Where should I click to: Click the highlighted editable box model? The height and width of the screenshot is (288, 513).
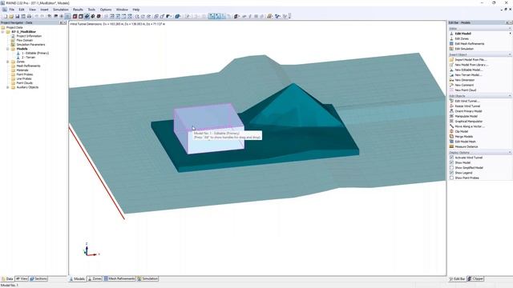pos(209,129)
